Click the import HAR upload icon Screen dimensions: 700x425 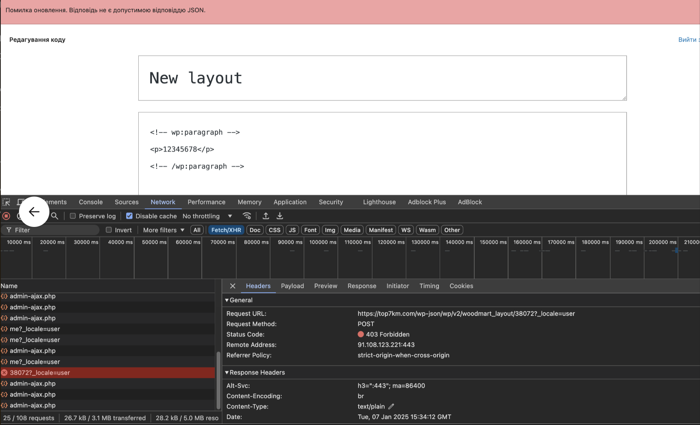click(x=266, y=216)
